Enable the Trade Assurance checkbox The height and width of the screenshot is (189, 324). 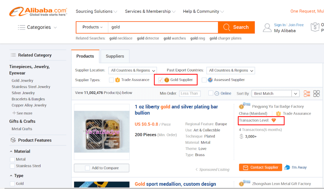point(111,80)
